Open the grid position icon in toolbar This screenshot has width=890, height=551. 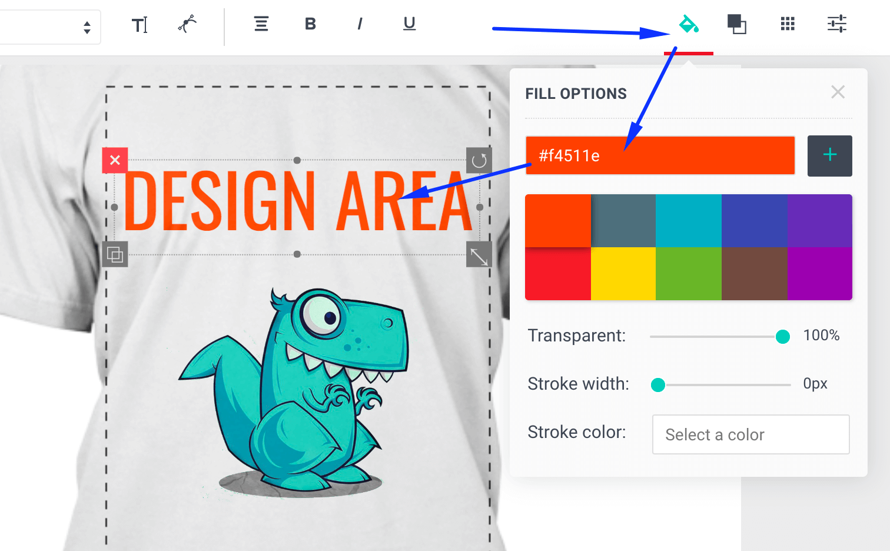(x=788, y=24)
